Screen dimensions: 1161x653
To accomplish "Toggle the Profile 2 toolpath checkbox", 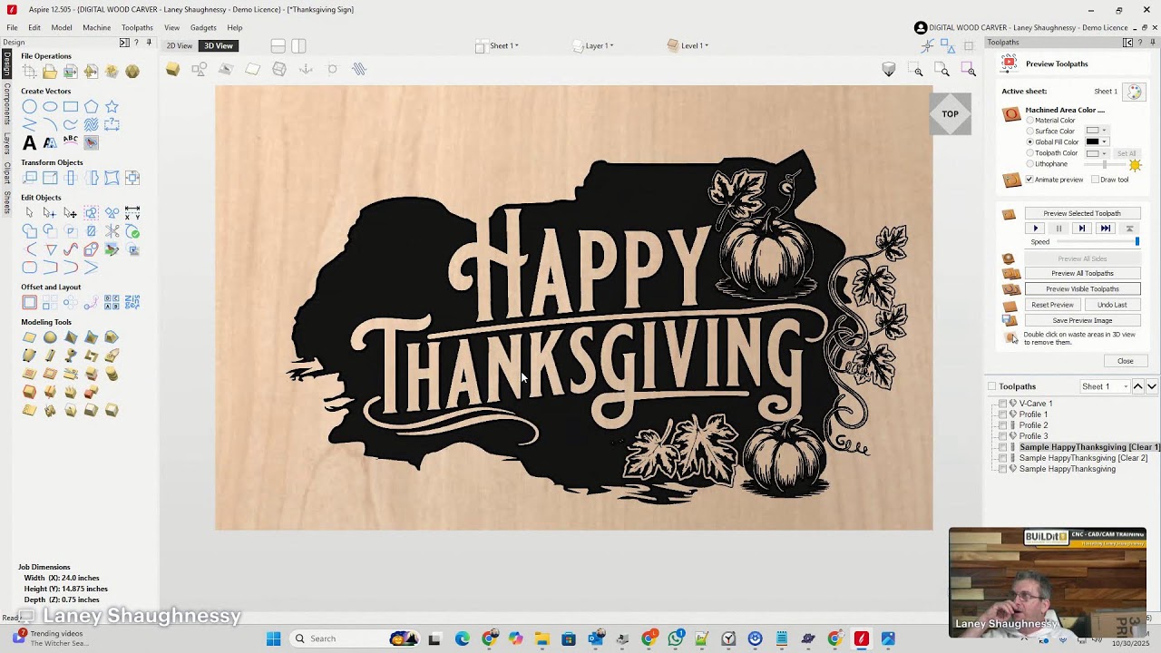I will [x=1003, y=425].
